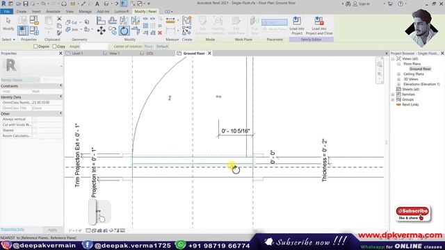Click the Help question mark icon

point(400,3)
